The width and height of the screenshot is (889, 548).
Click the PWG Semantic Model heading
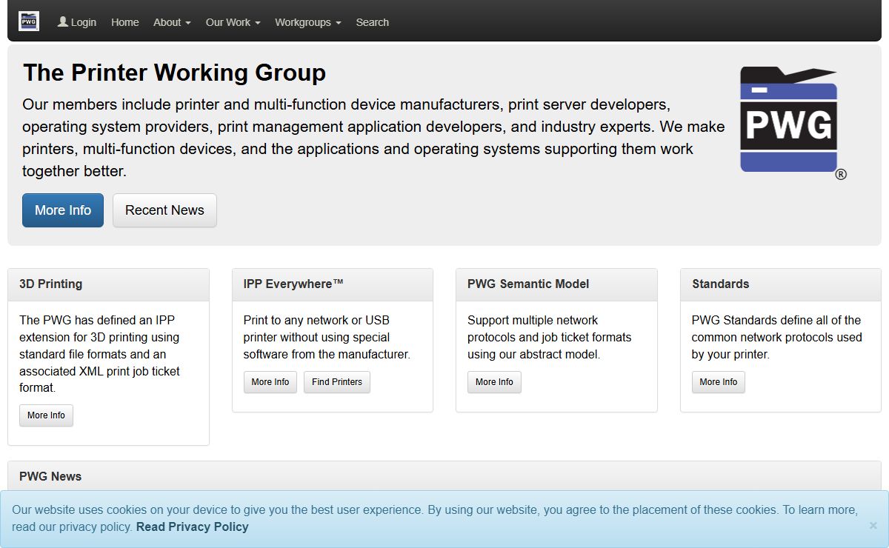click(528, 284)
